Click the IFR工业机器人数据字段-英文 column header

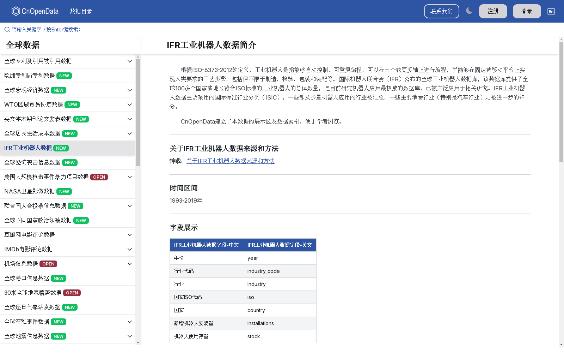(x=280, y=245)
